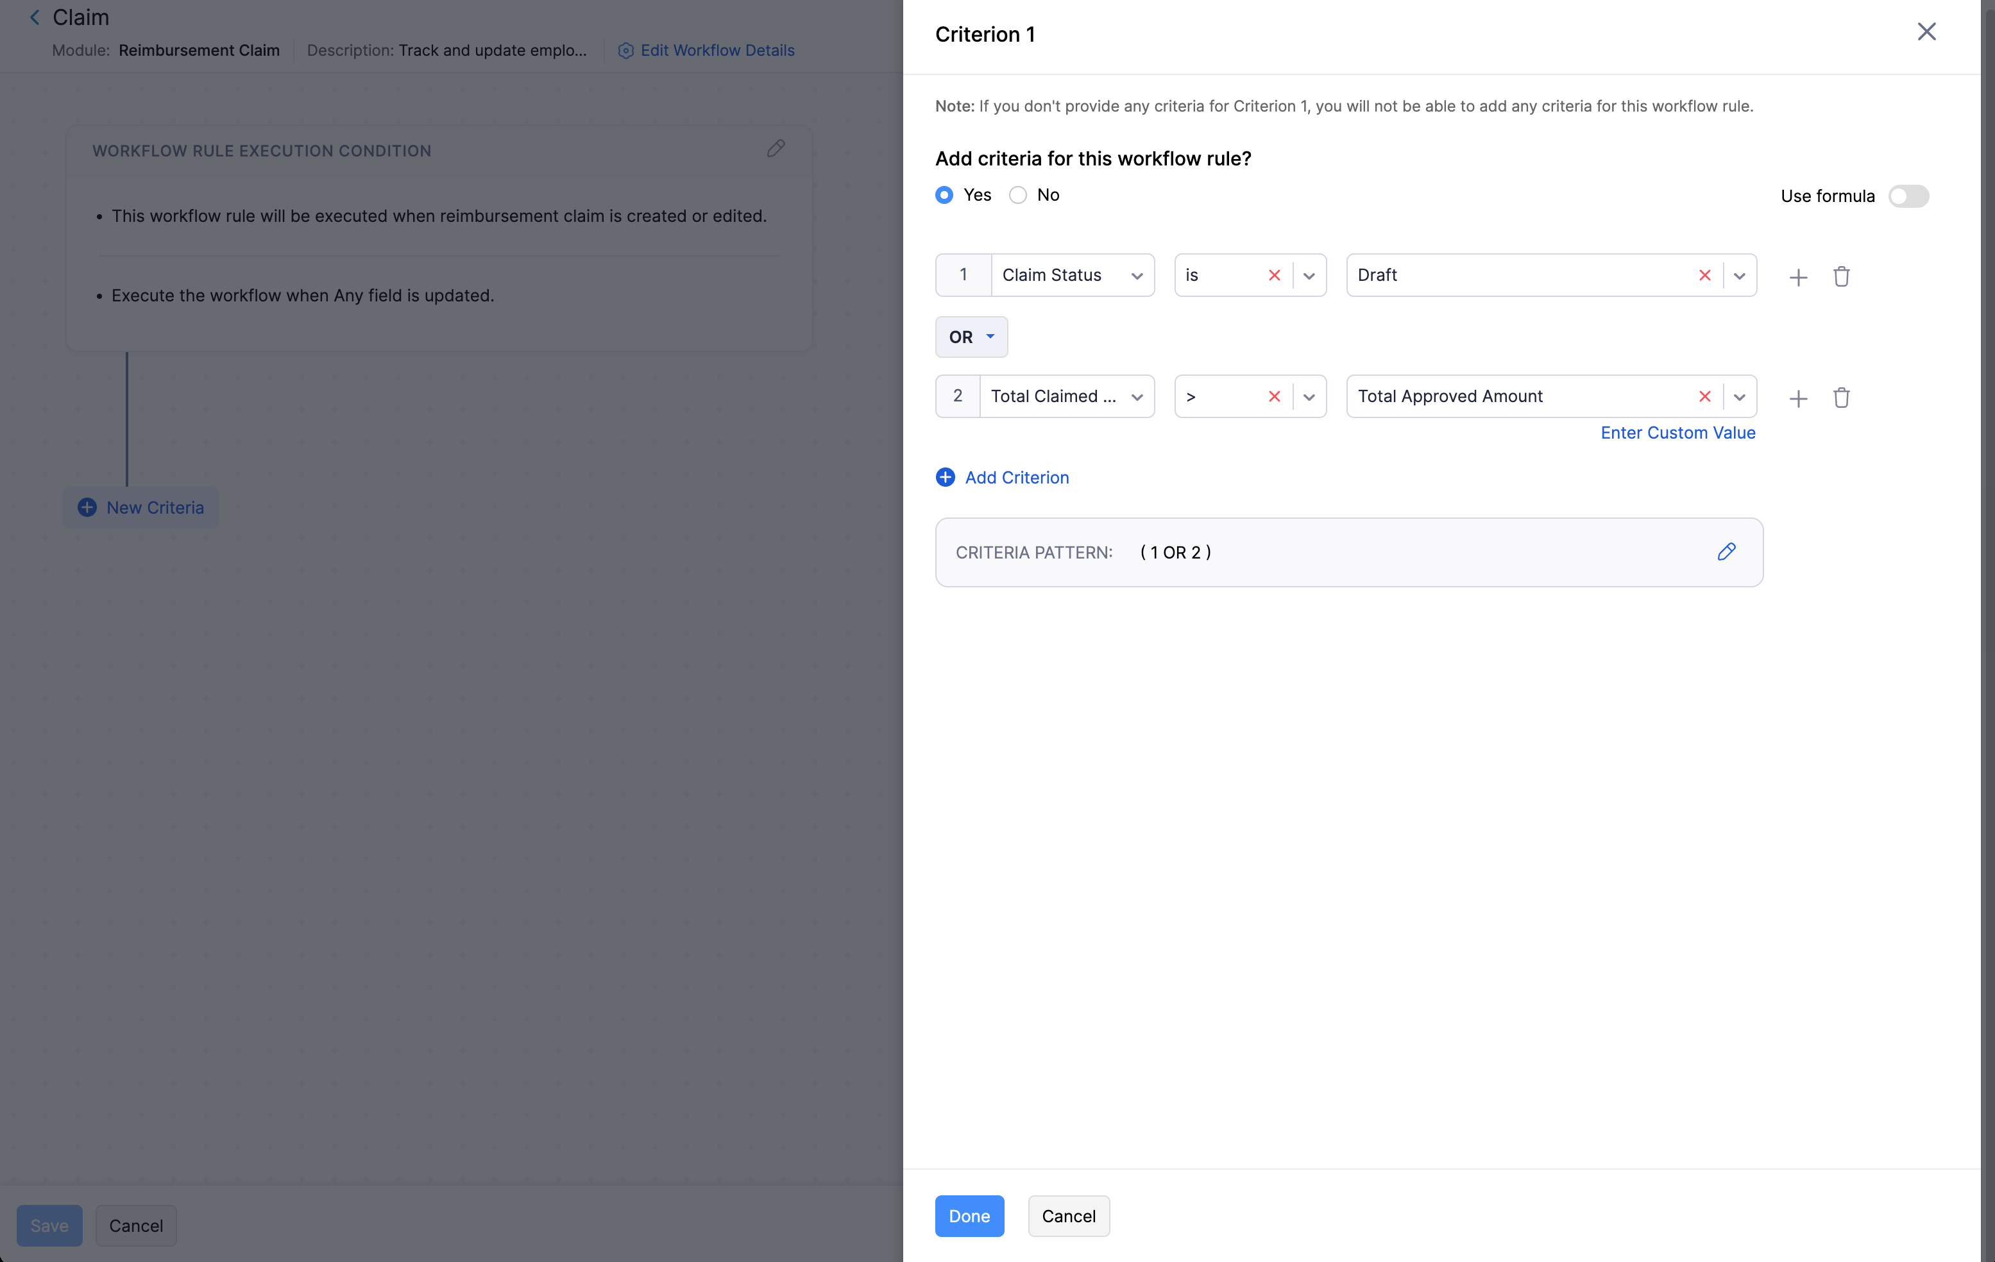Screen dimensions: 1995x1262
Task: Clear Total Approved Amount value
Action: click(1704, 396)
